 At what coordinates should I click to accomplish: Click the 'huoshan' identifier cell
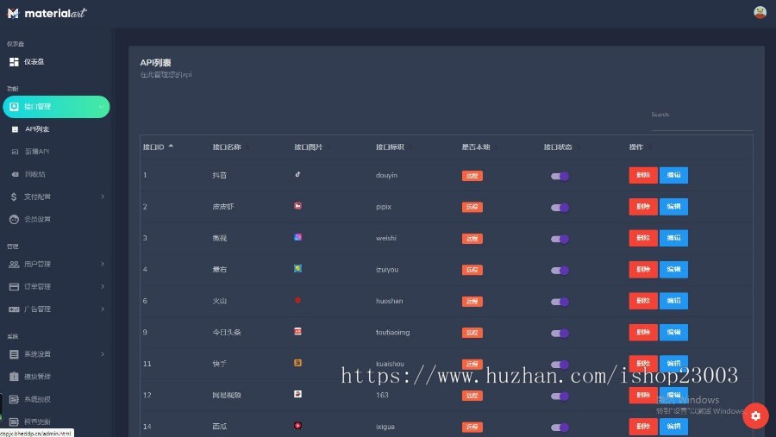[x=390, y=301]
